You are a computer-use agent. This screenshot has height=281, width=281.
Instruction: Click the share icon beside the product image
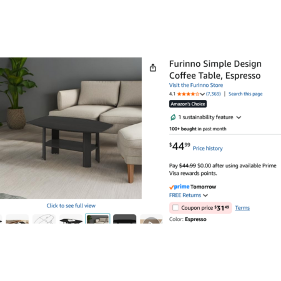[153, 67]
